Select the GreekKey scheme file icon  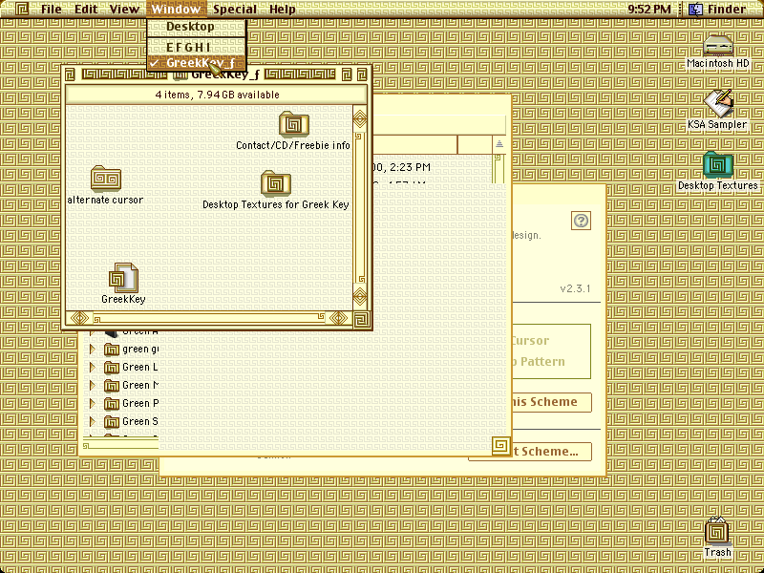coord(123,278)
